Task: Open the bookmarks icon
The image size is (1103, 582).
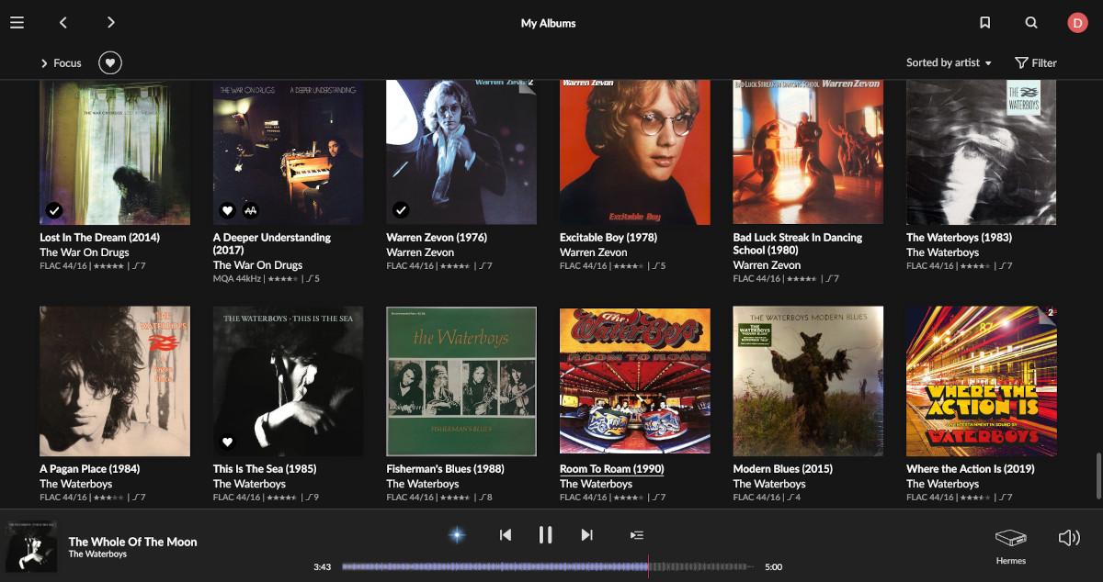Action: (x=984, y=23)
